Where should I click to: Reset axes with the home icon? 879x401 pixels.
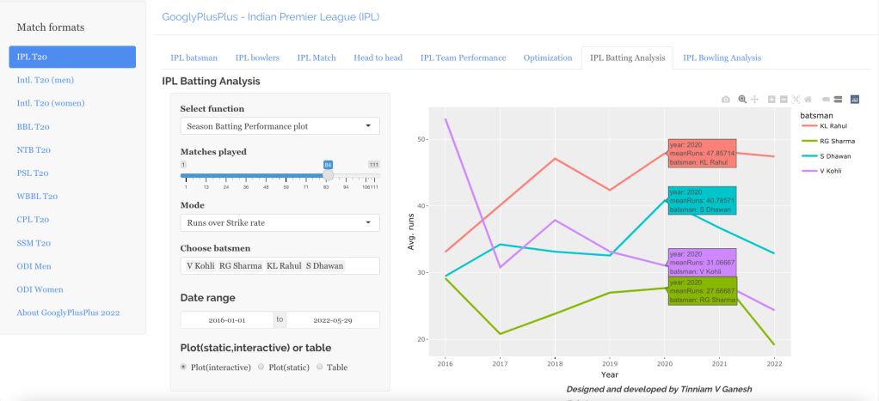(x=808, y=100)
